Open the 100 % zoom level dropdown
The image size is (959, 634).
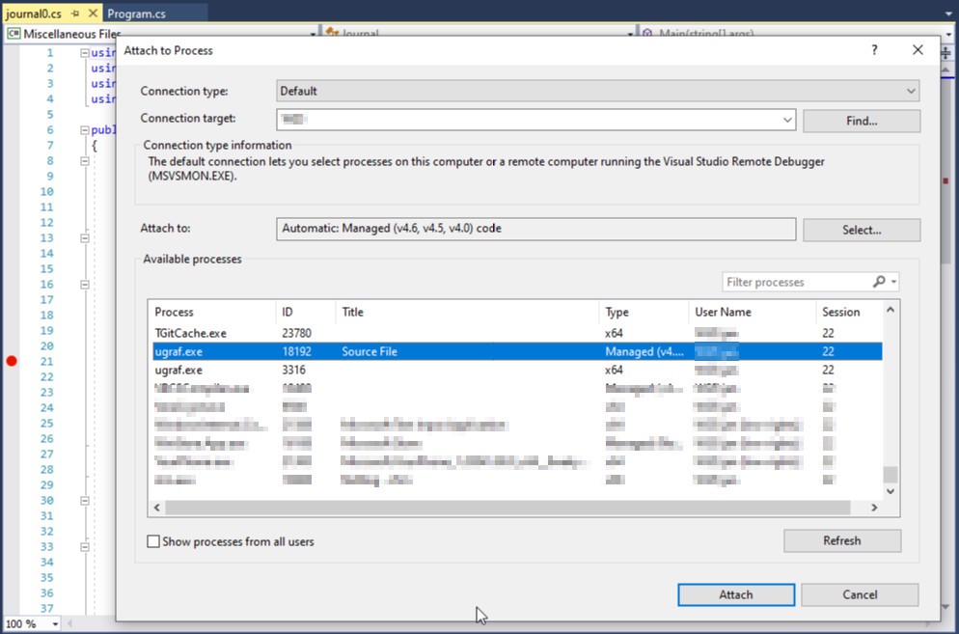[55, 624]
